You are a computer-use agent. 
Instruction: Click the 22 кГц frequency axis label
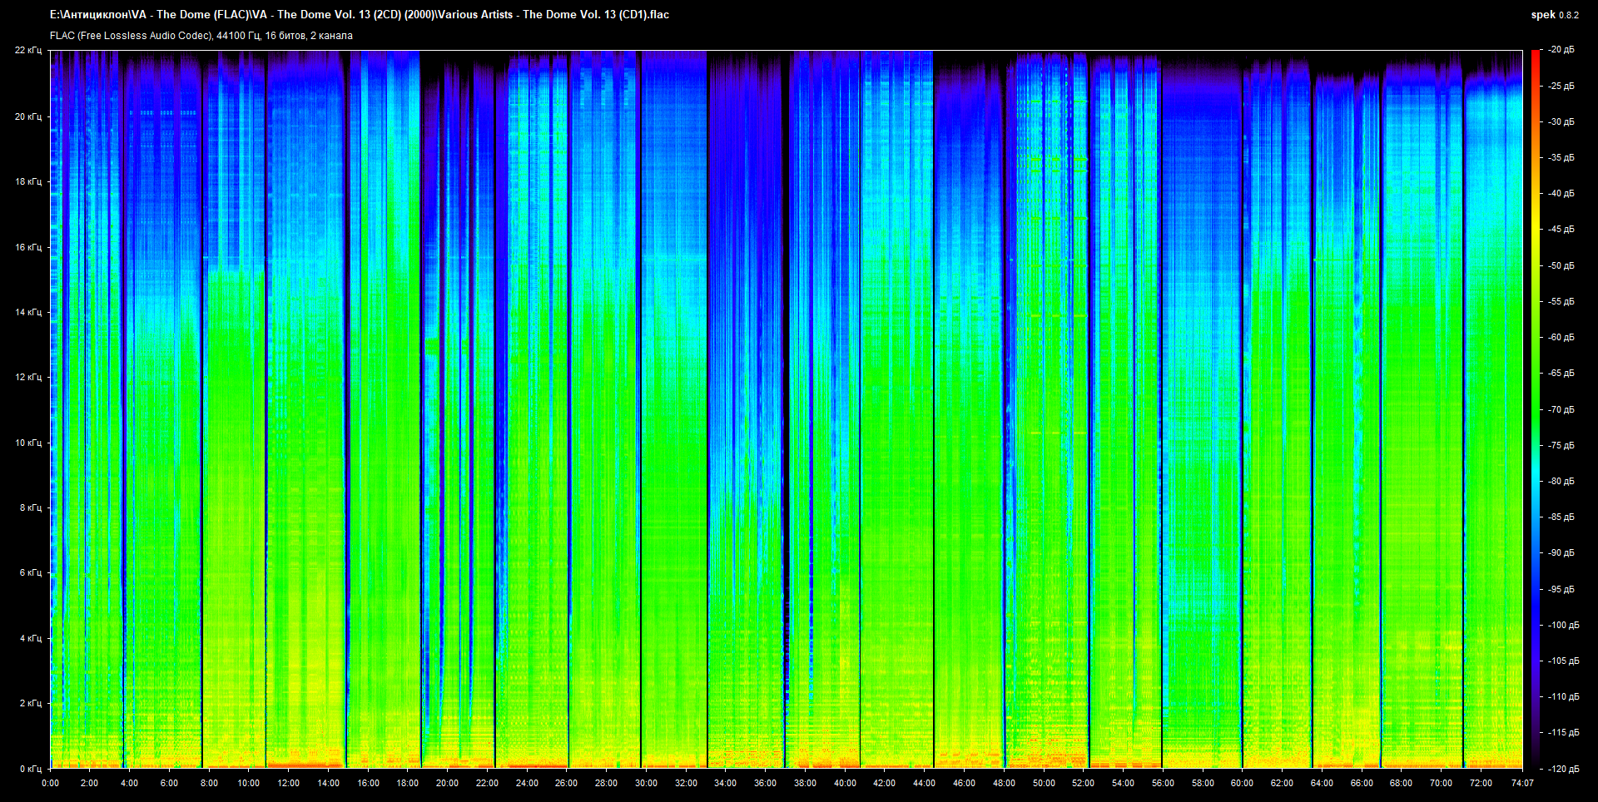[x=27, y=50]
